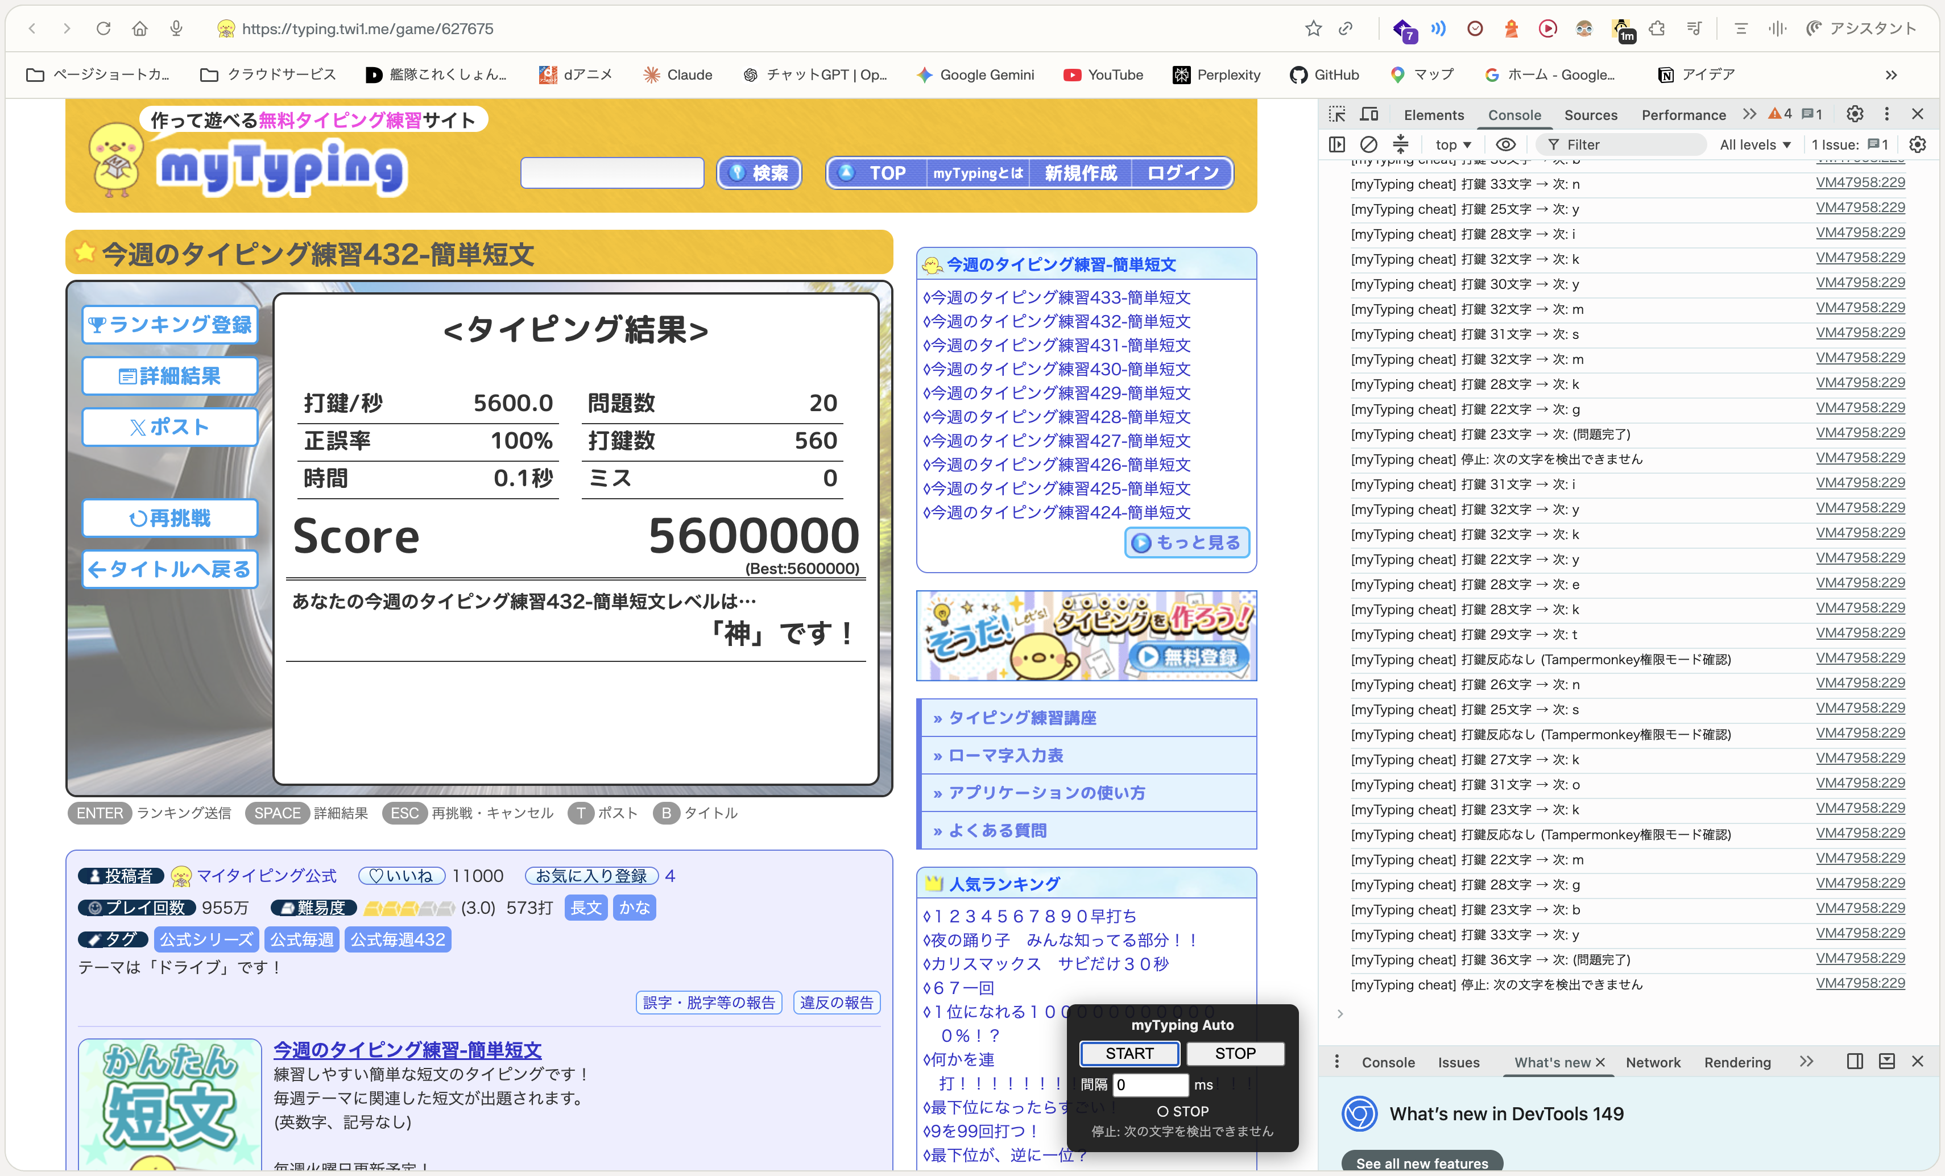
Task: Open Perplexity bookmark
Action: tap(1216, 75)
